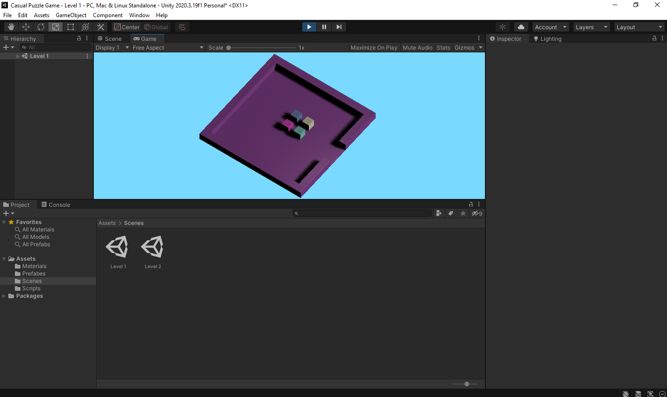Toggle Gizmos in Game view

464,47
